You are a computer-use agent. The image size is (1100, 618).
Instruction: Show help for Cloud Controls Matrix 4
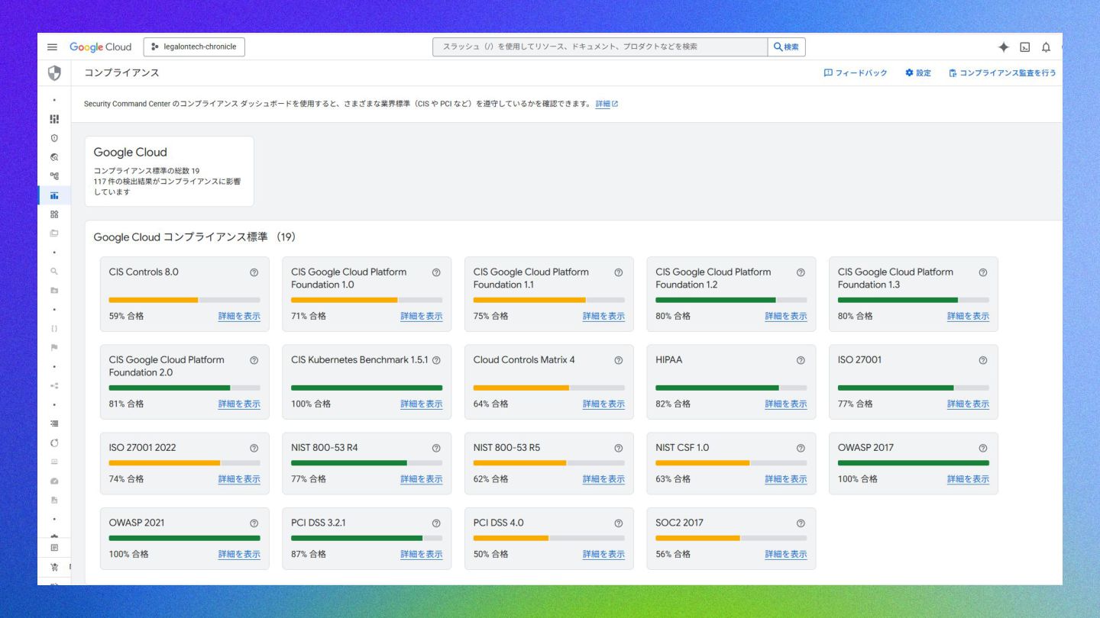pos(619,360)
